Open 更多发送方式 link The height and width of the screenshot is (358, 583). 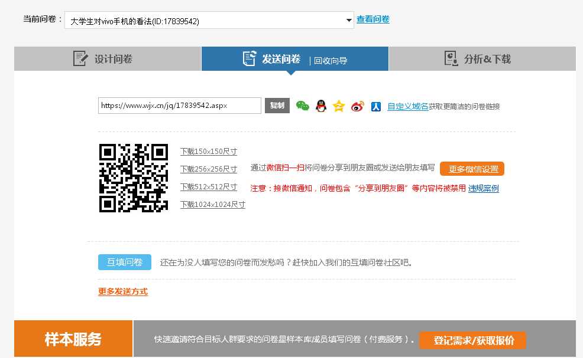pyautogui.click(x=123, y=291)
